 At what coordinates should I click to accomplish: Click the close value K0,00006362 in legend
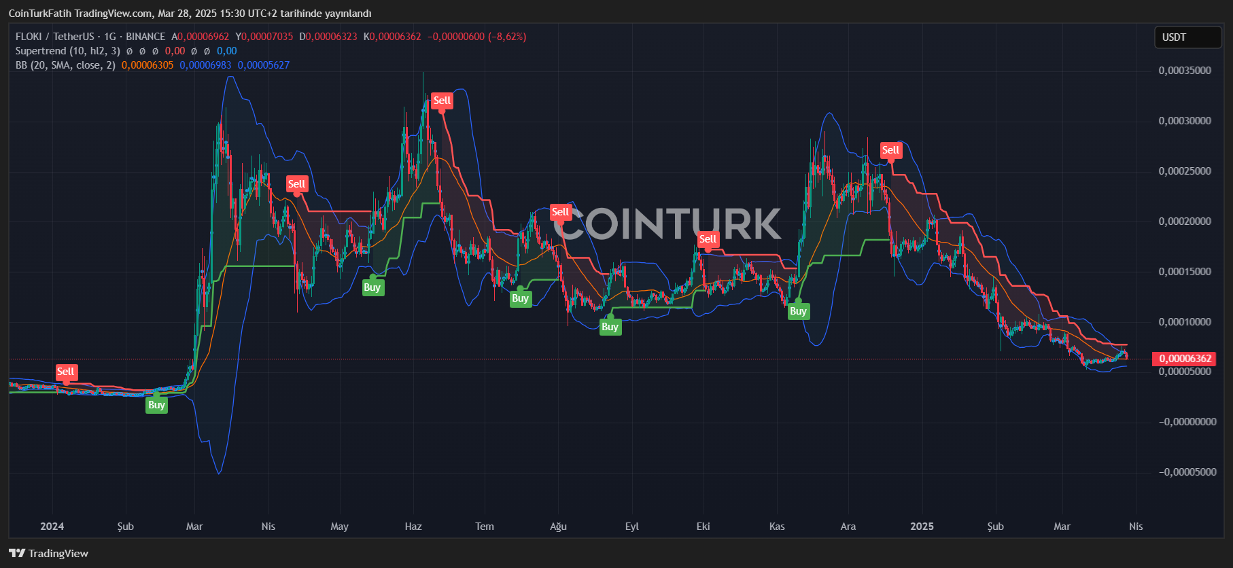click(392, 37)
